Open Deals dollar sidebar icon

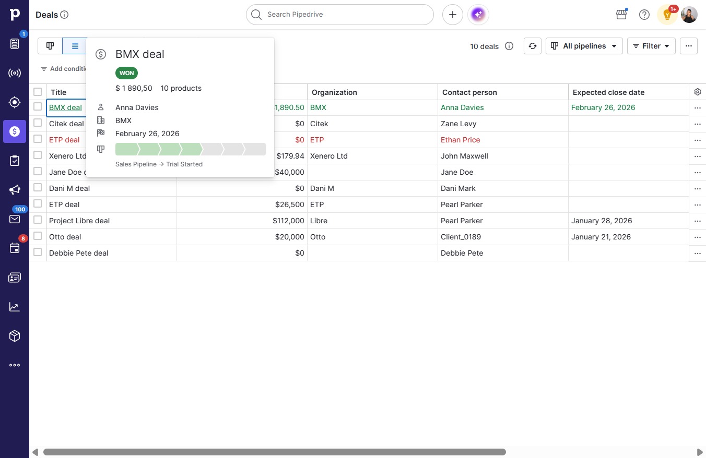click(15, 131)
